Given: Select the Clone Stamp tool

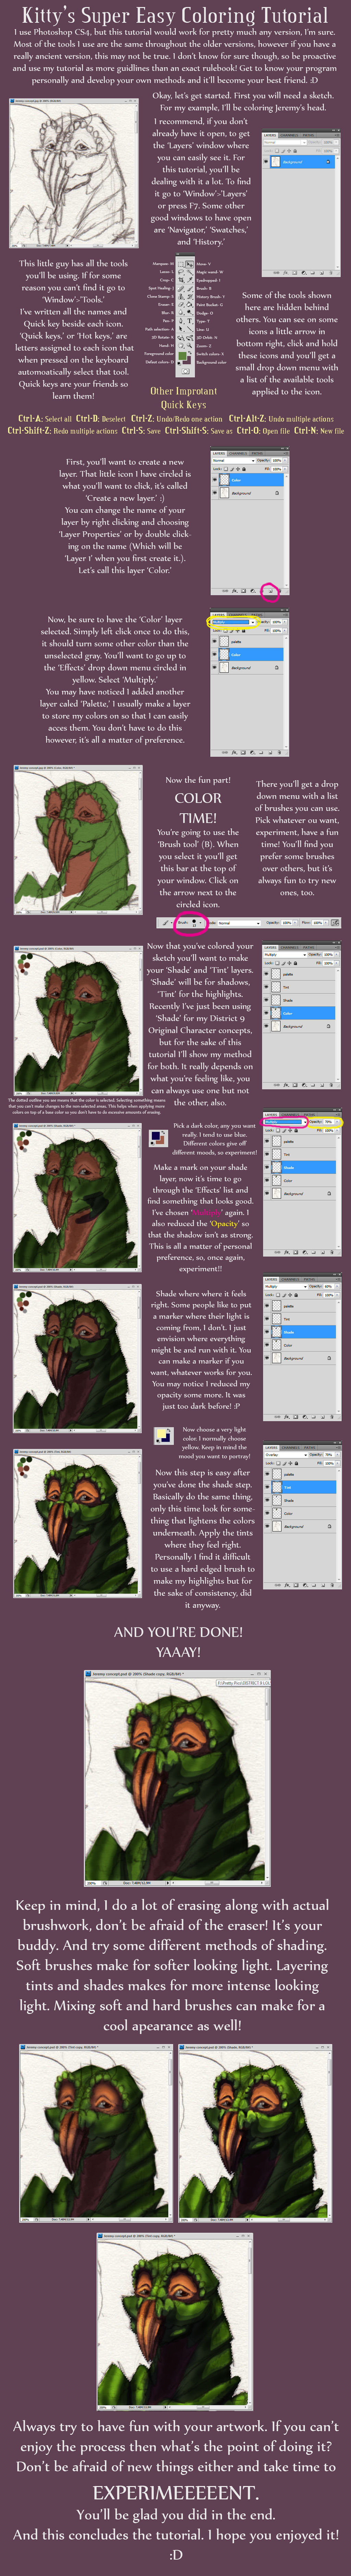Looking at the screenshot, I should [181, 297].
